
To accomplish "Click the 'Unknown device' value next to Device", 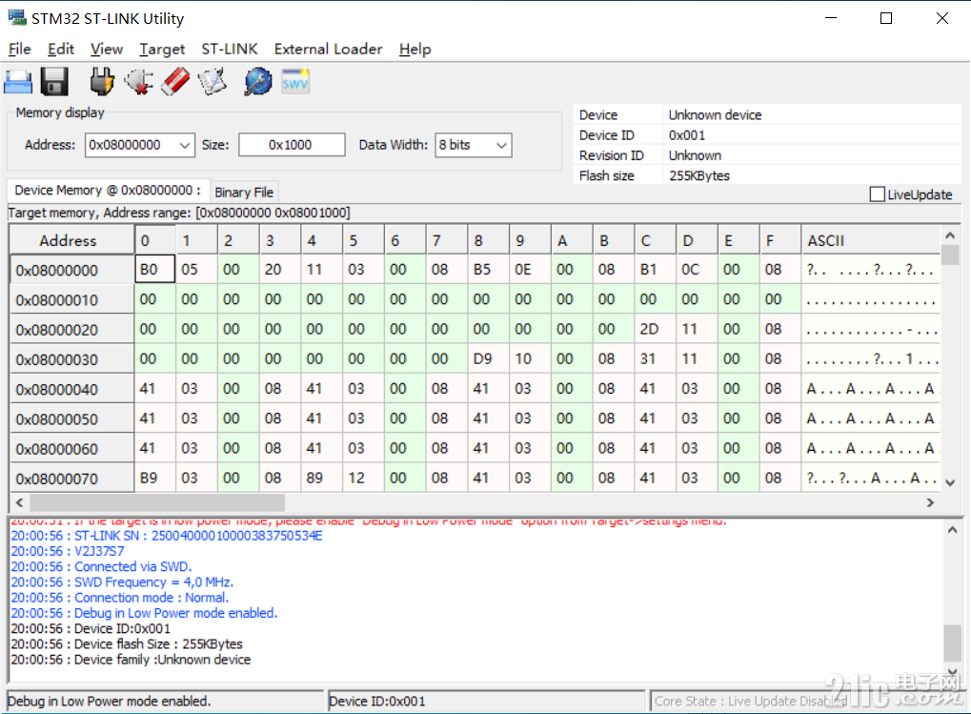I will (716, 114).
